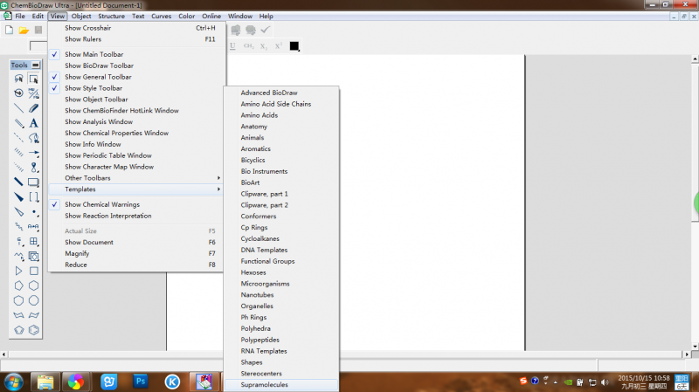Open the Windows Start button
Viewport: 699px width, 392px height.
(13, 382)
